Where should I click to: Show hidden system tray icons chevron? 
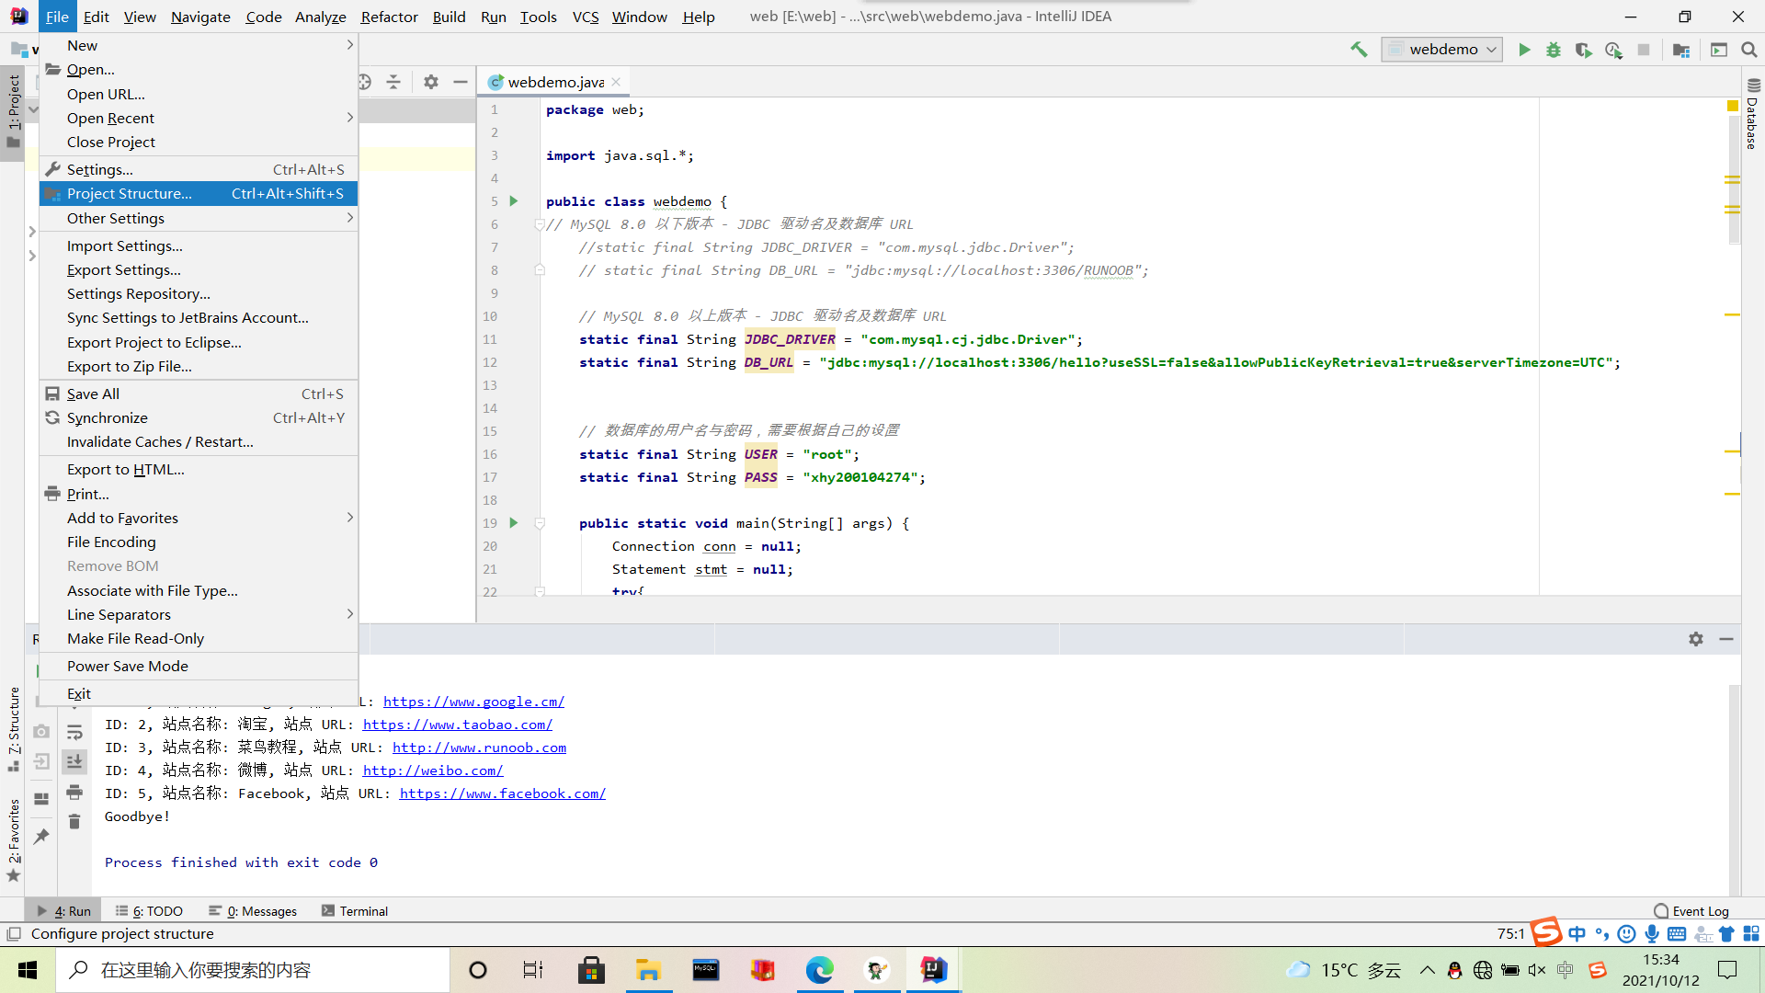click(x=1427, y=970)
